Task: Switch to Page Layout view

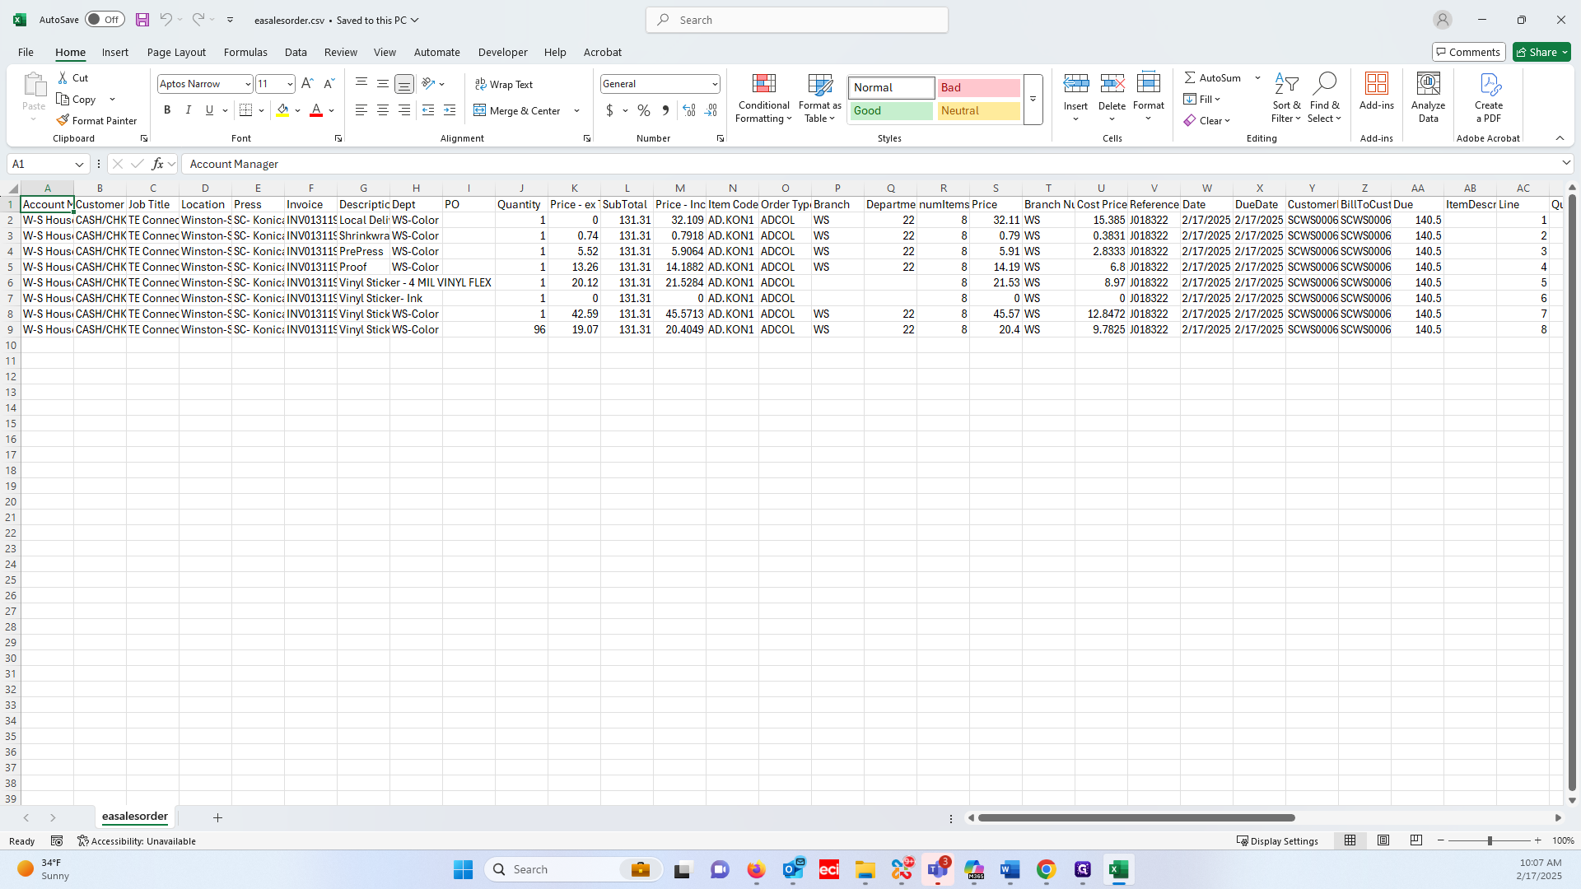Action: point(1383,840)
